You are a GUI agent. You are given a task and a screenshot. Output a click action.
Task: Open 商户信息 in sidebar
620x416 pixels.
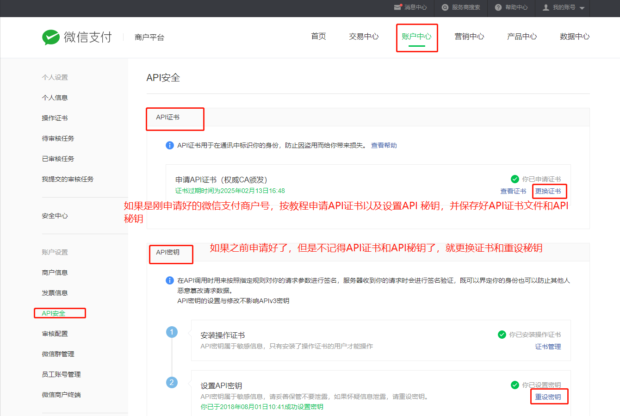[x=55, y=273]
